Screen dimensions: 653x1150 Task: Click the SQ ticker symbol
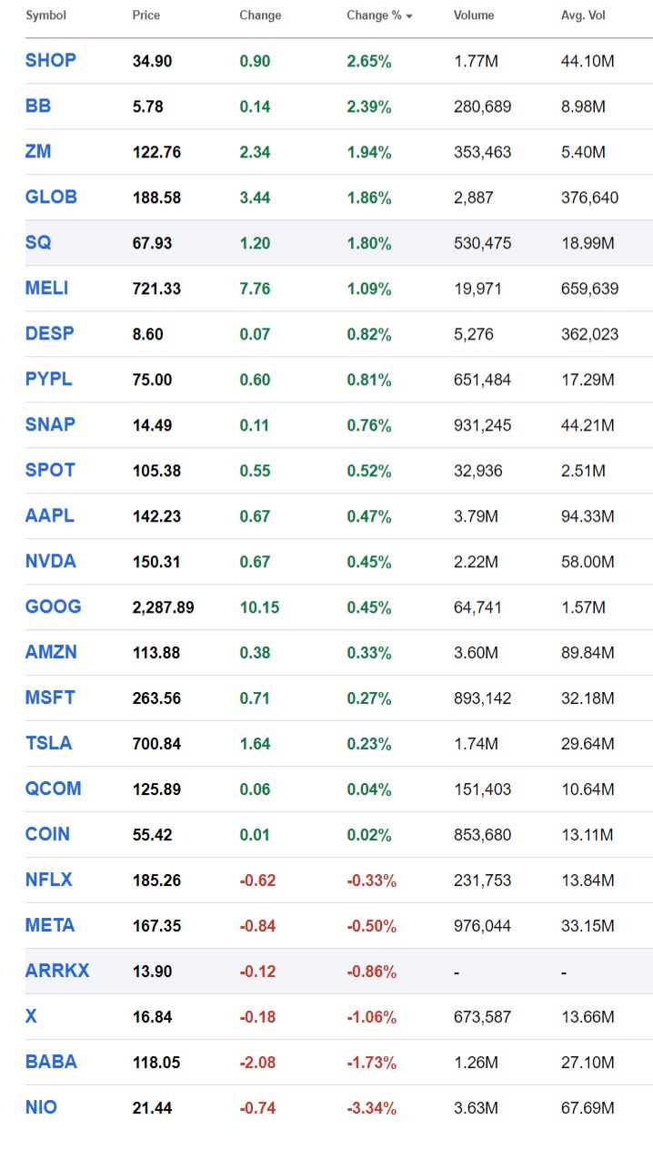[x=38, y=243]
